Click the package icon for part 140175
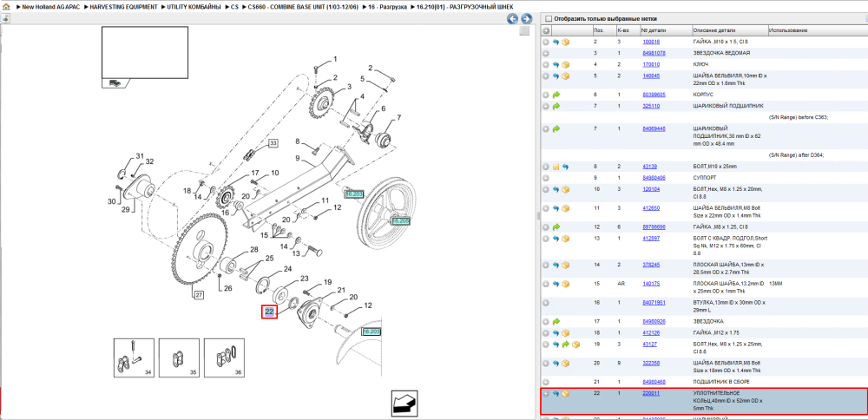Screen dimensions: 868x420 pos(566,284)
